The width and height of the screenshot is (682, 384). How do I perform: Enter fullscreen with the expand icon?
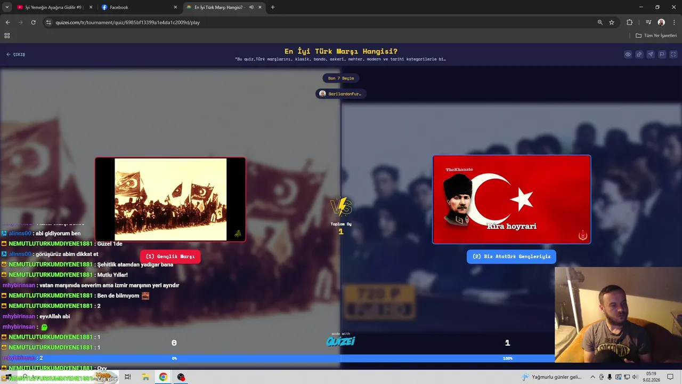tap(673, 54)
